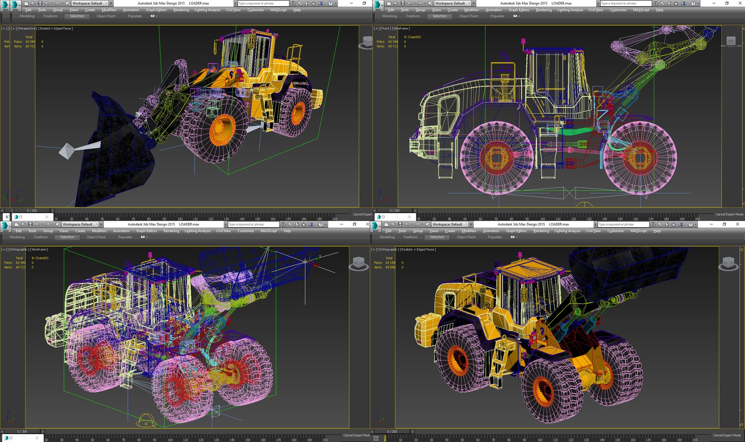Click time slider 0 / 200 in Front window

pos(395,211)
